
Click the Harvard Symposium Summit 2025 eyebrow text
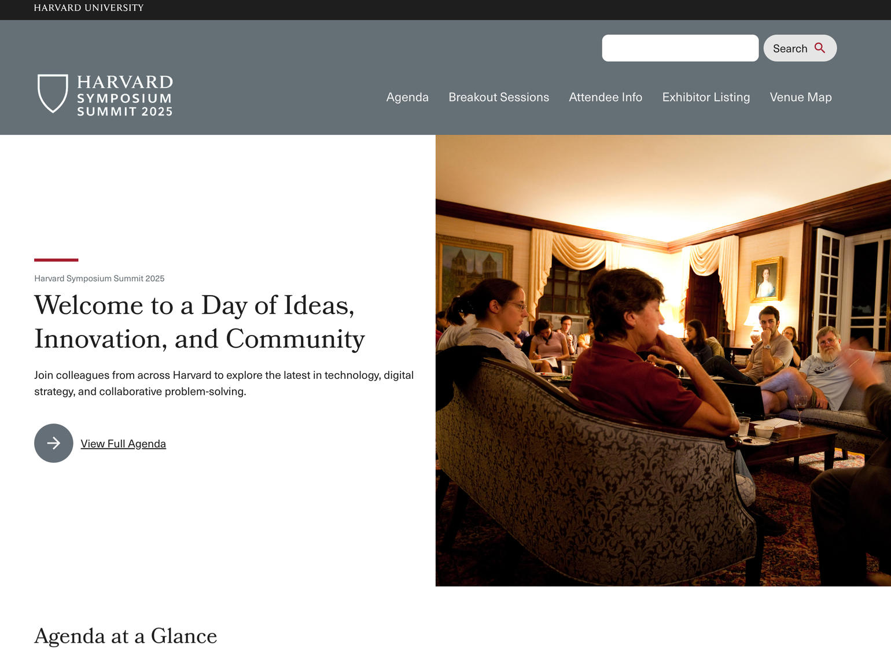[100, 278]
